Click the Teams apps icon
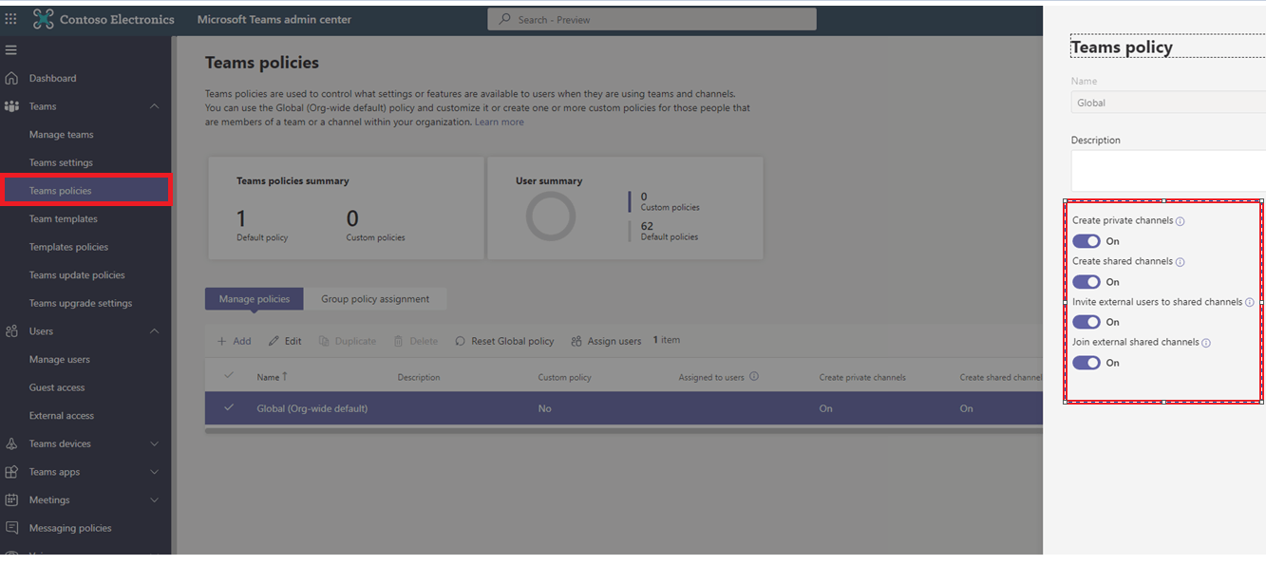The height and width of the screenshot is (584, 1266). pyautogui.click(x=11, y=472)
